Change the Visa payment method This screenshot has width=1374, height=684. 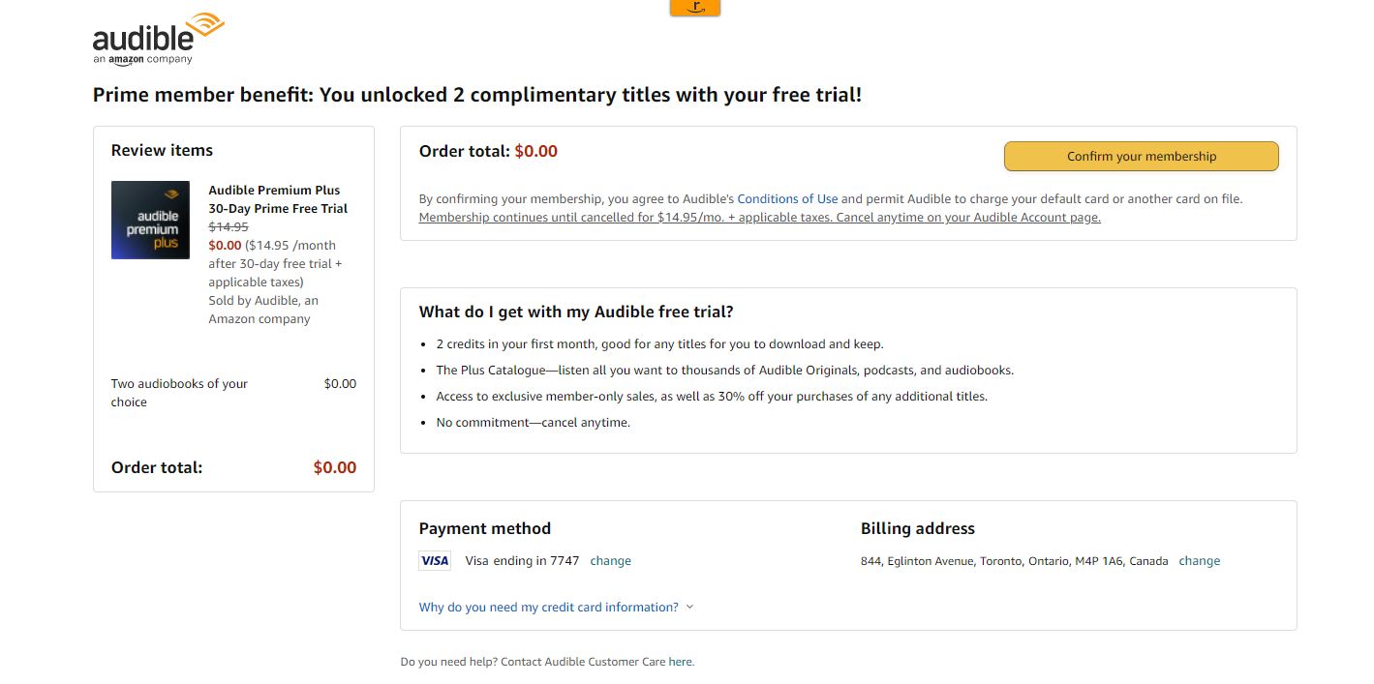point(610,561)
